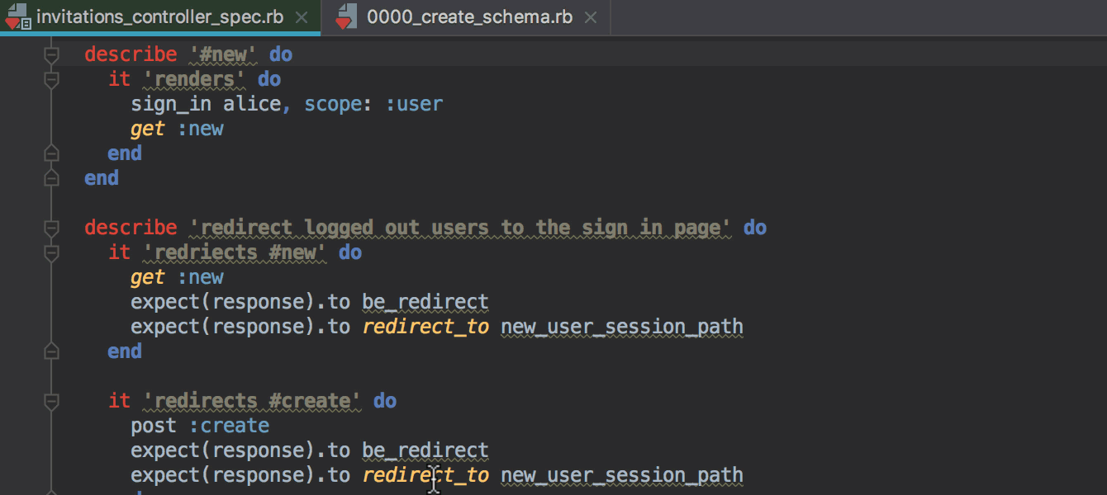
Task: Click get in the 'renders' block
Action: (x=148, y=129)
